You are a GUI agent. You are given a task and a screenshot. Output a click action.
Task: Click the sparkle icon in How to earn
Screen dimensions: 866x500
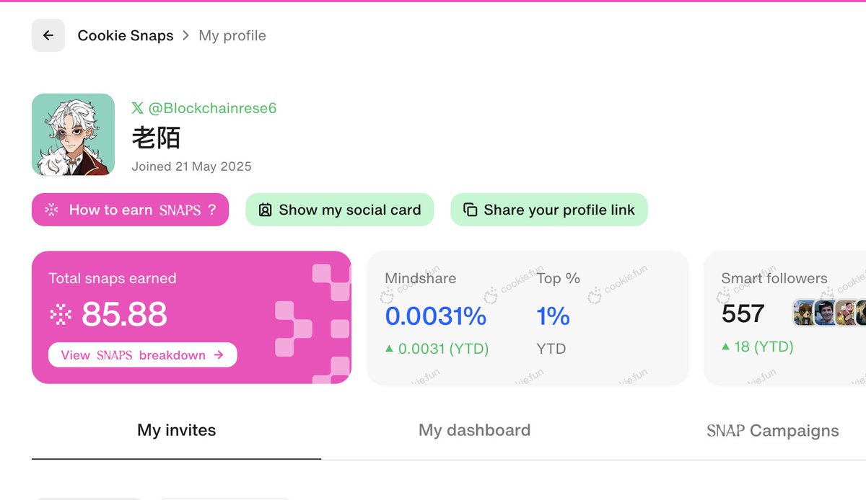(51, 210)
